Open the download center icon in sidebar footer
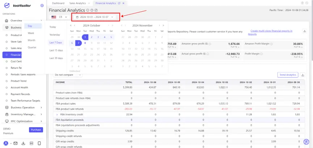Image resolution: width=313 pixels, height=148 pixels. (24, 143)
